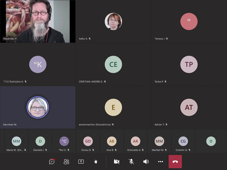Click the esmermartins E avatar
This screenshot has width=227, height=170.
[x=113, y=108]
